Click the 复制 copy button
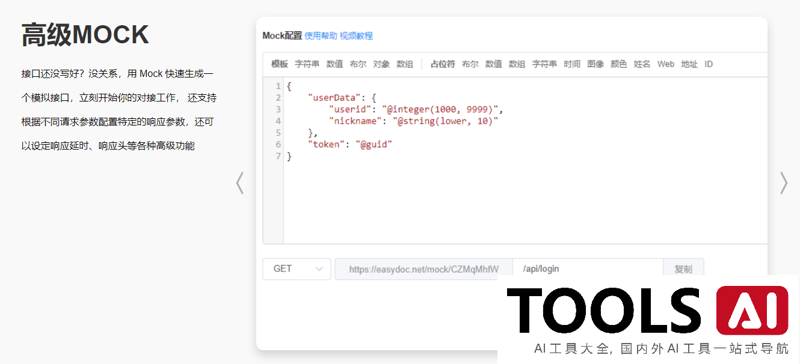800x364 pixels. [683, 269]
